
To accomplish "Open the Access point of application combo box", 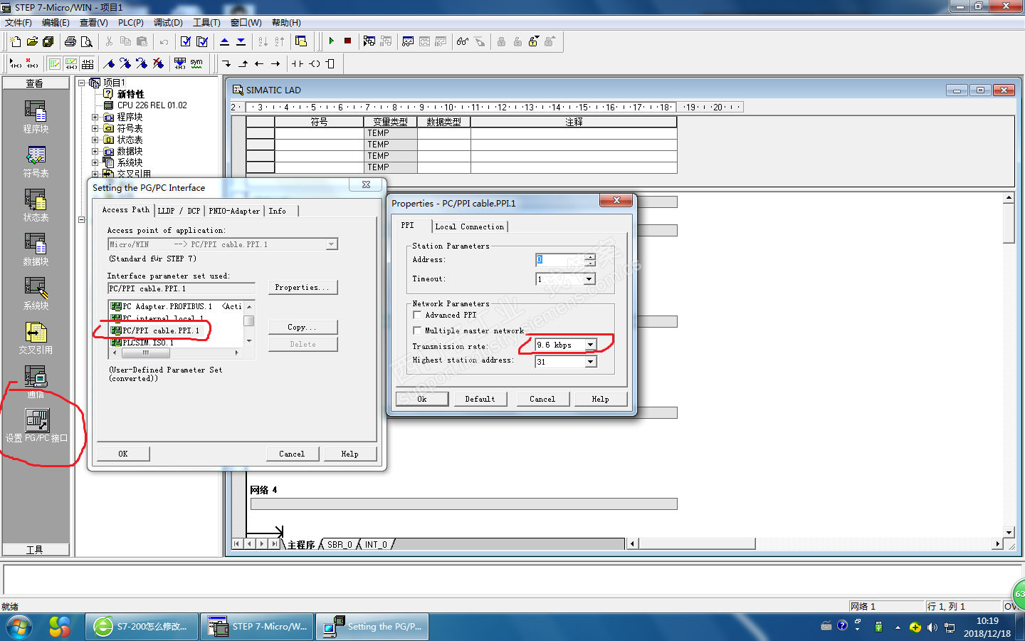I will click(x=223, y=244).
